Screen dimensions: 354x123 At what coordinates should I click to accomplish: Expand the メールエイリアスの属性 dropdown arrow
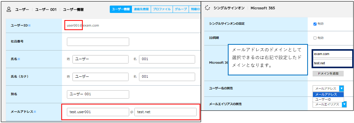point(344,104)
